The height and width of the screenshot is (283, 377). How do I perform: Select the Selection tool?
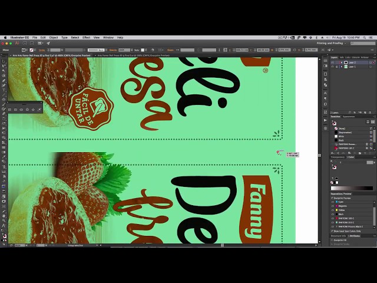click(x=4, y=61)
